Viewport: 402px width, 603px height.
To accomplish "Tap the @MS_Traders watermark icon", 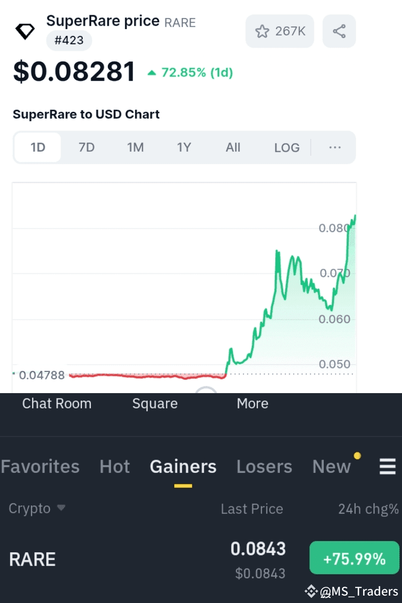I will (x=312, y=591).
